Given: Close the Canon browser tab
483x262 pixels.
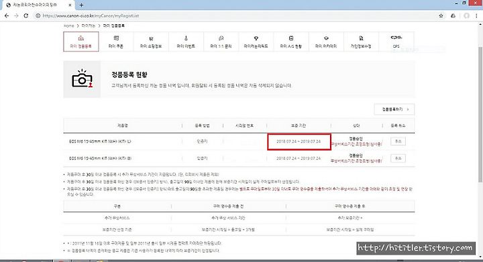Looking at the screenshot, I should 70,5.
